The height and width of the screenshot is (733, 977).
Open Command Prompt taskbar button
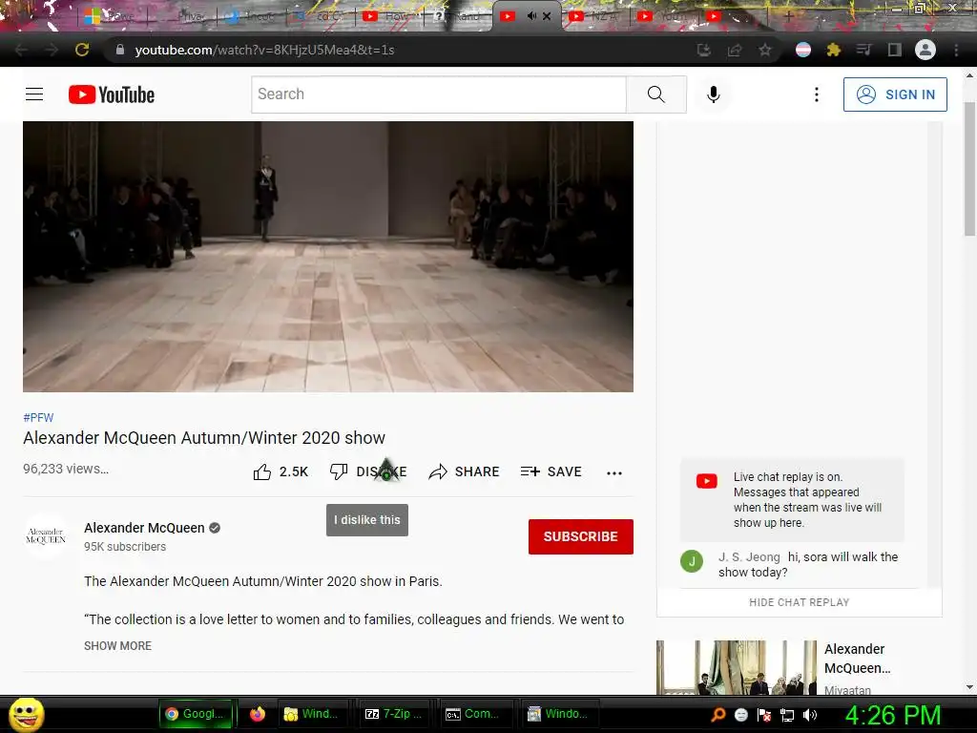pos(474,714)
